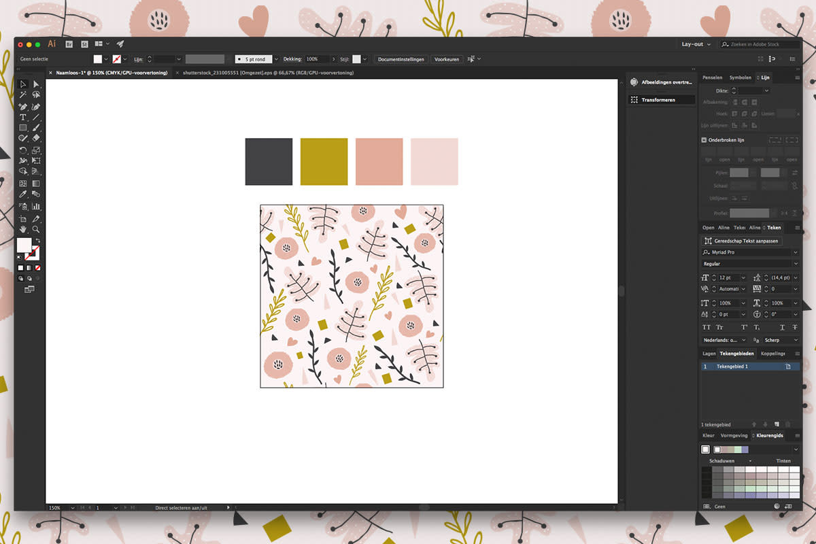816x544 pixels.
Task: Switch to the Penselen panel tab
Action: pyautogui.click(x=713, y=78)
